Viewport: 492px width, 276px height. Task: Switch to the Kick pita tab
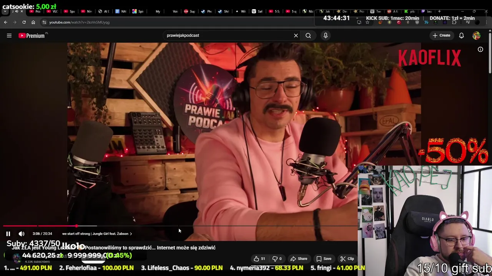(410, 11)
